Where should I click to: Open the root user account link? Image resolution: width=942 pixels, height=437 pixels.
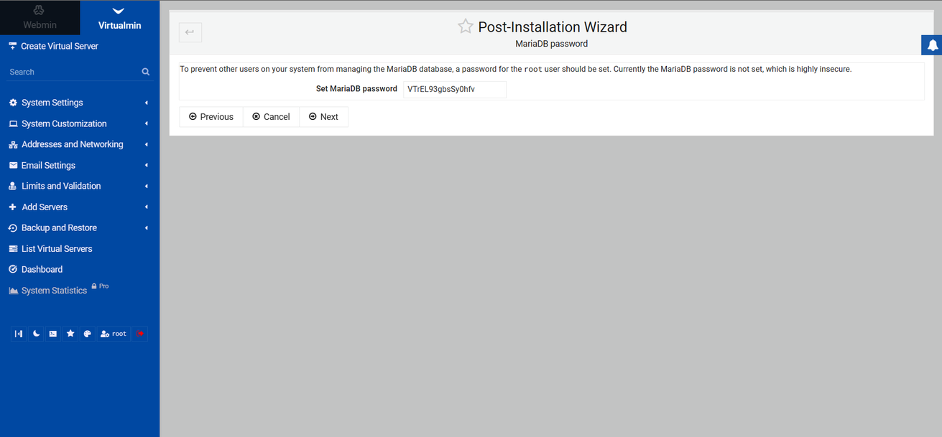point(114,334)
